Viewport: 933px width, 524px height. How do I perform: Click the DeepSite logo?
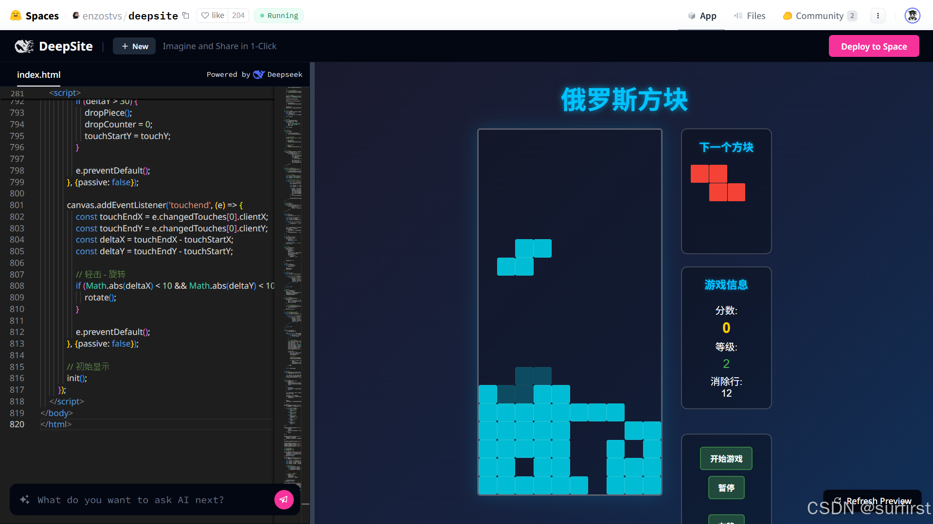[54, 46]
